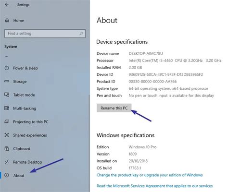The width and height of the screenshot is (228, 192).
Task: Click the Storage drive icon
Action: click(x=7, y=81)
